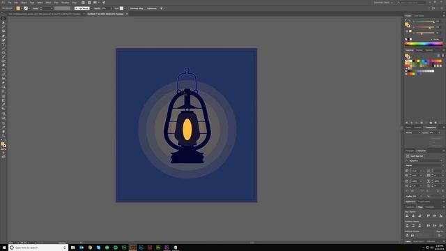The width and height of the screenshot is (446, 251).
Task: Pick a color from the spectrum bar
Action: tap(424, 44)
